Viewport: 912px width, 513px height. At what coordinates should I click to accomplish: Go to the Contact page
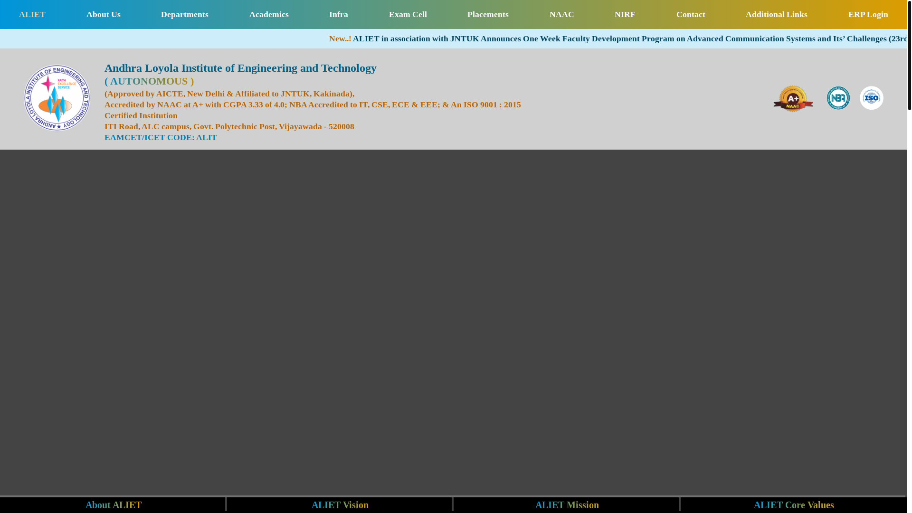[691, 14]
